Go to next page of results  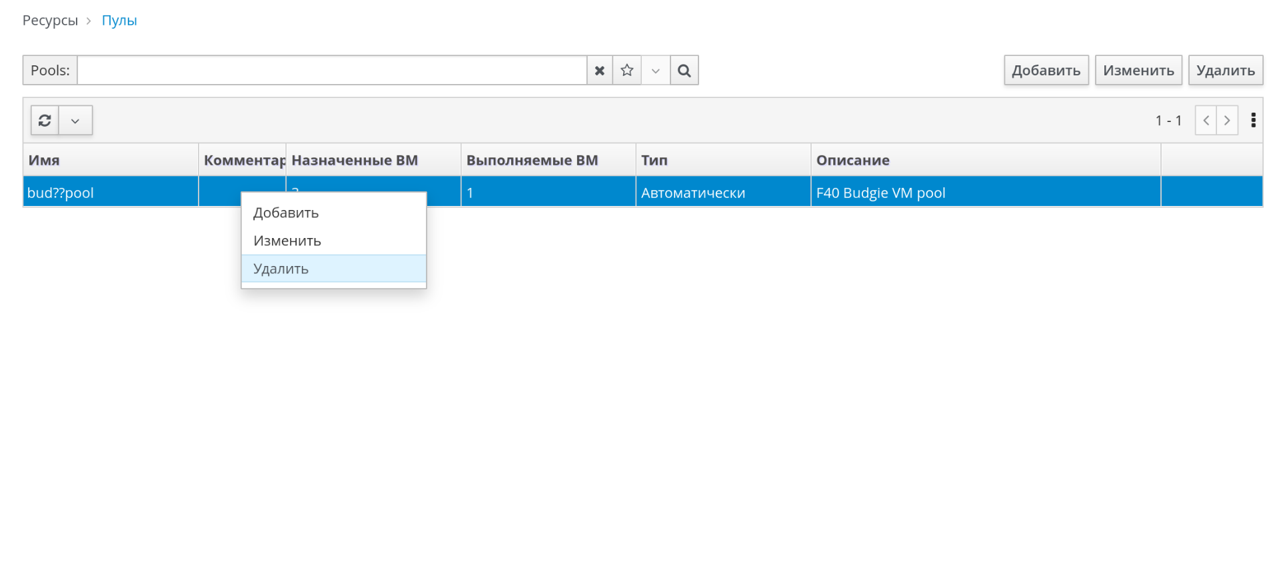click(x=1227, y=121)
